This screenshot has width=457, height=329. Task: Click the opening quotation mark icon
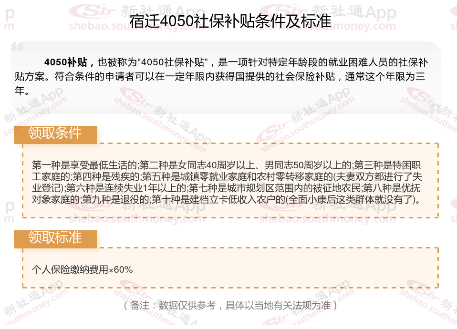[x=17, y=47]
